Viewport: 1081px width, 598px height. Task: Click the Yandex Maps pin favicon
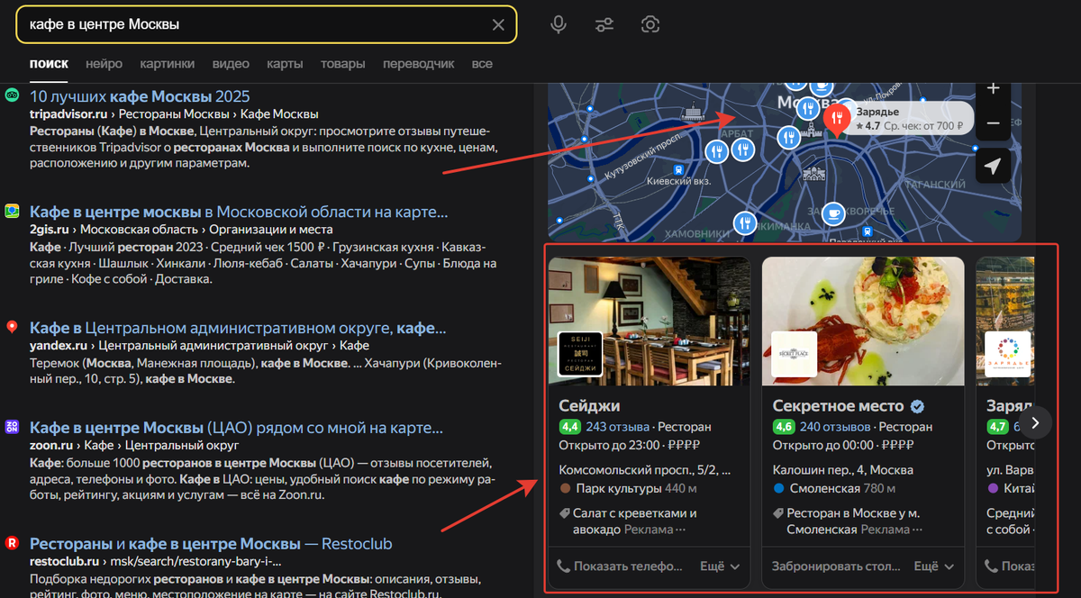point(13,327)
